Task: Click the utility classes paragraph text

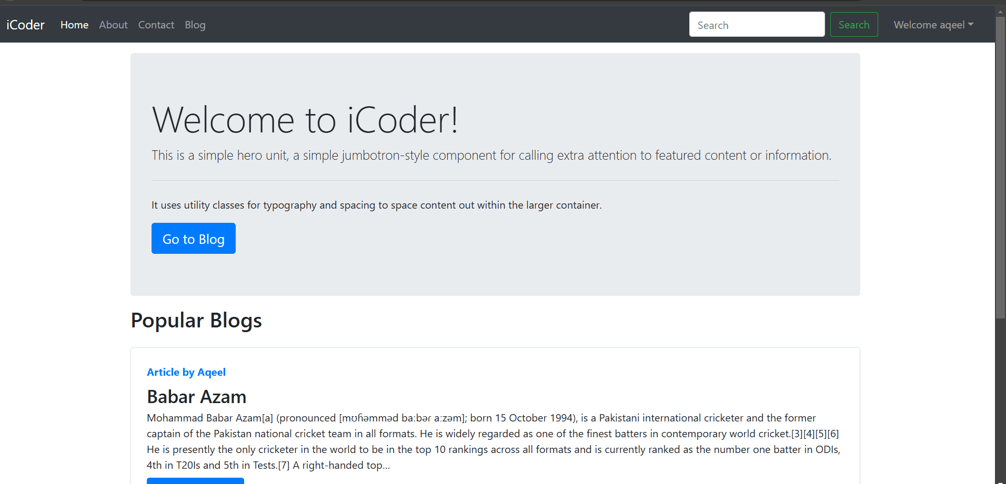Action: click(x=376, y=205)
